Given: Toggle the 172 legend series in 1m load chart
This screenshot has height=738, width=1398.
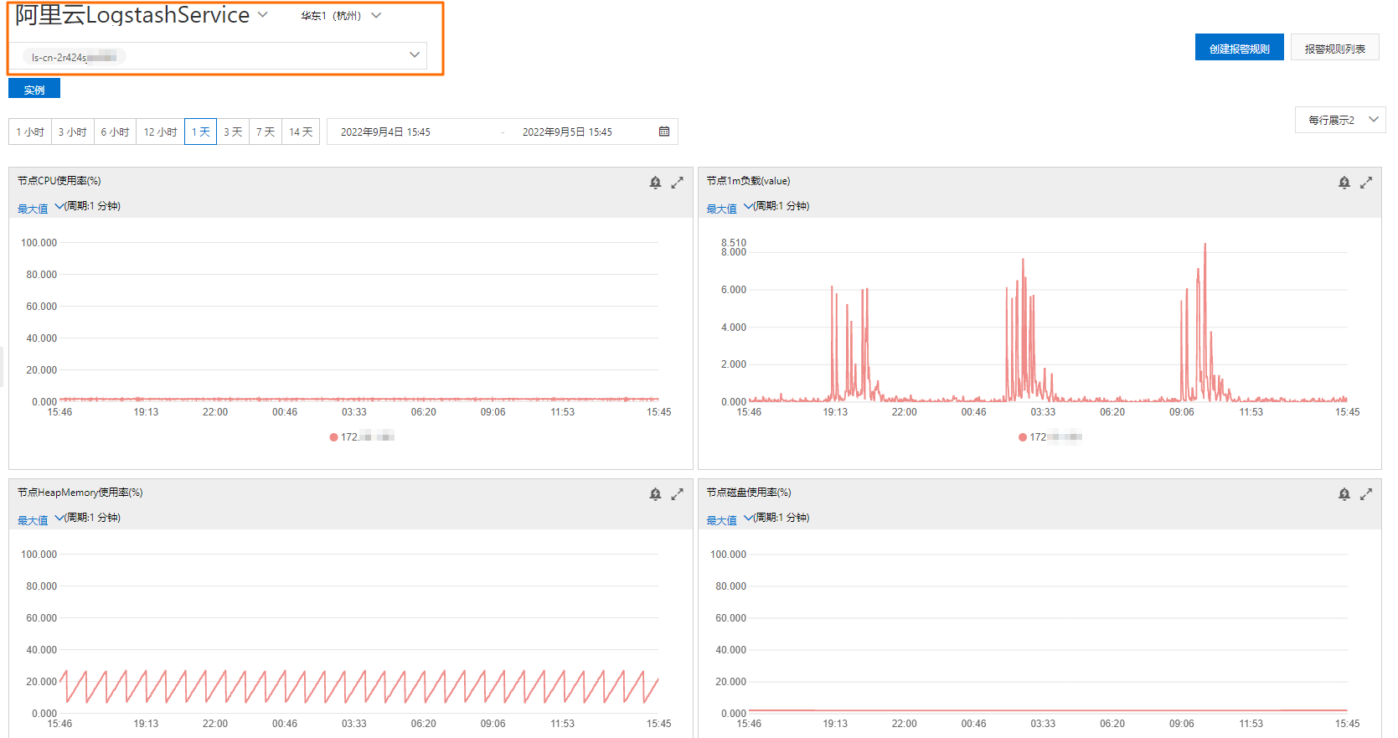Looking at the screenshot, I should [x=1050, y=436].
